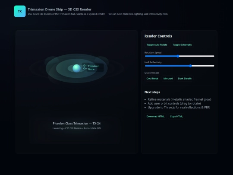Adjust the Rotation Speed slider
This screenshot has height=175, width=233.
[179, 56]
